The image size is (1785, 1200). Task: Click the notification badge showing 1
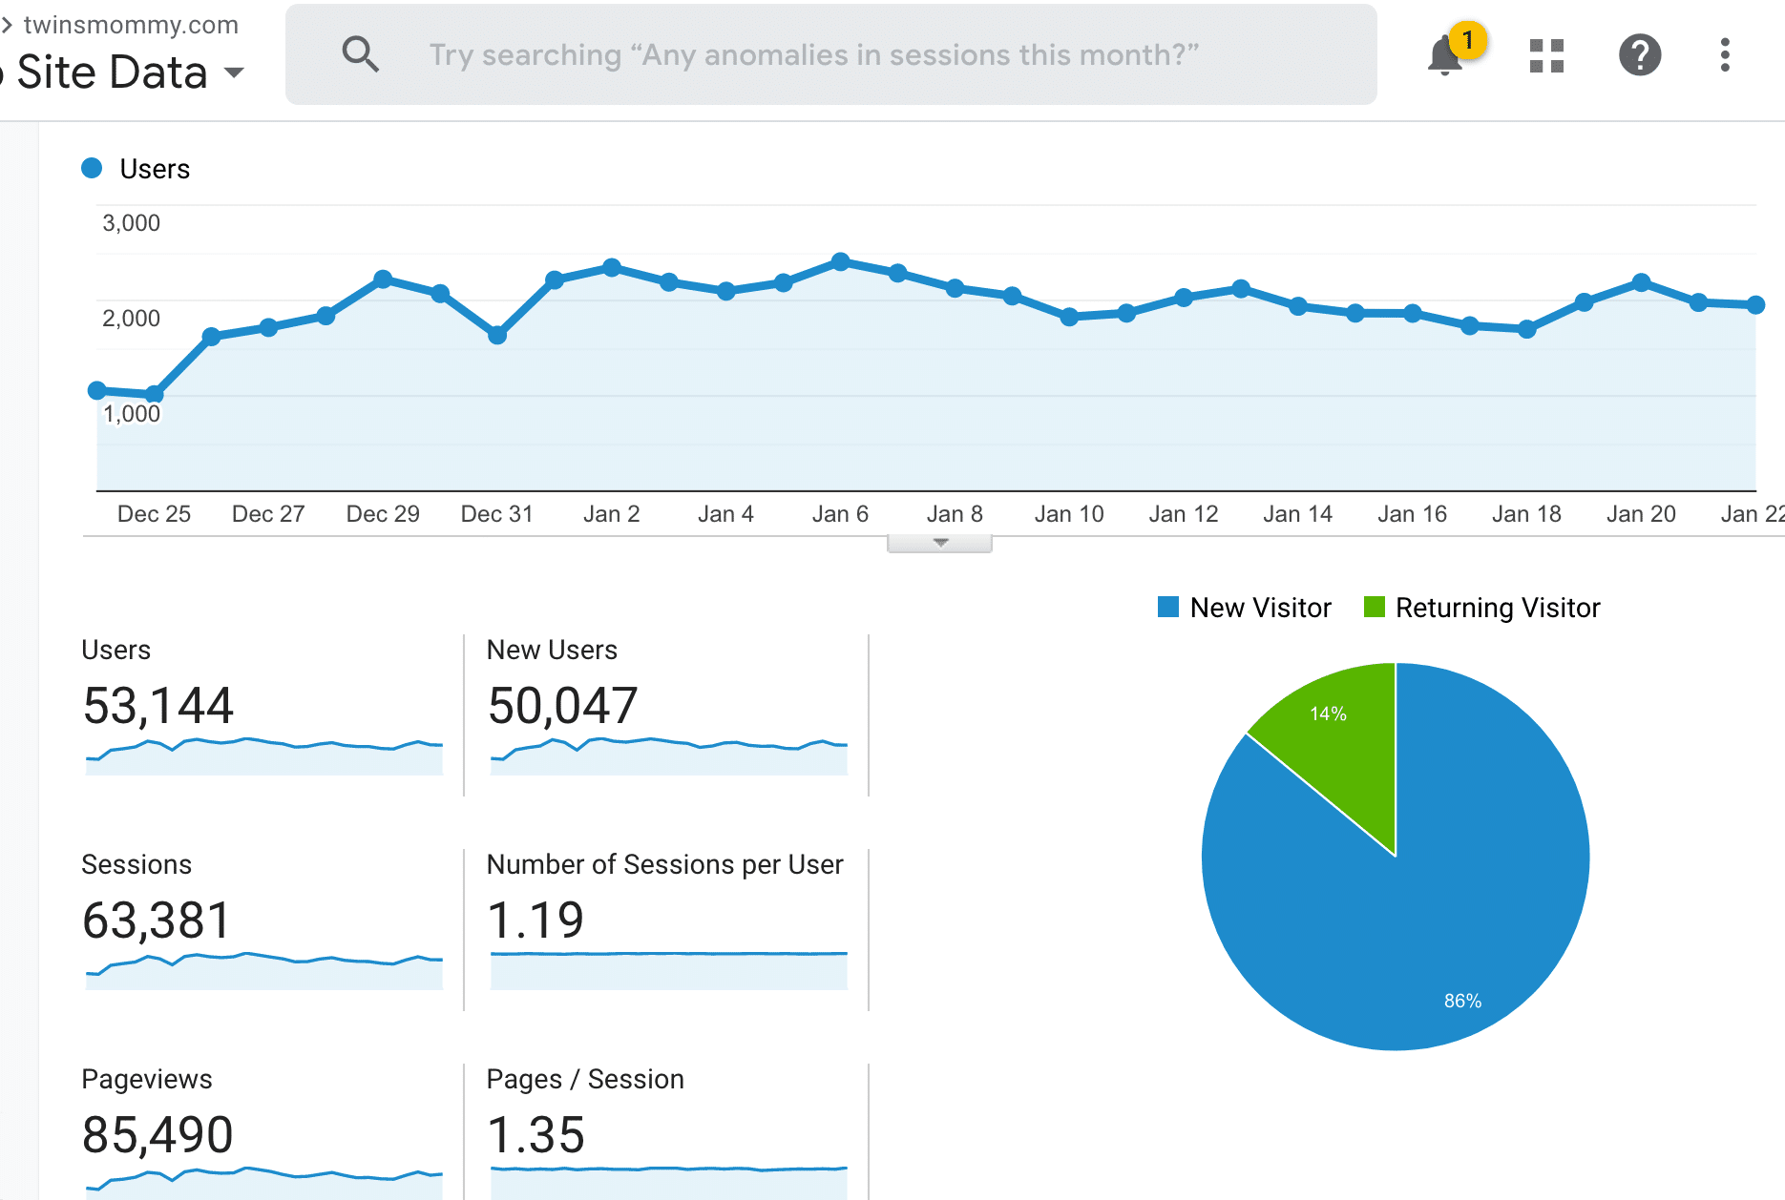click(x=1470, y=40)
